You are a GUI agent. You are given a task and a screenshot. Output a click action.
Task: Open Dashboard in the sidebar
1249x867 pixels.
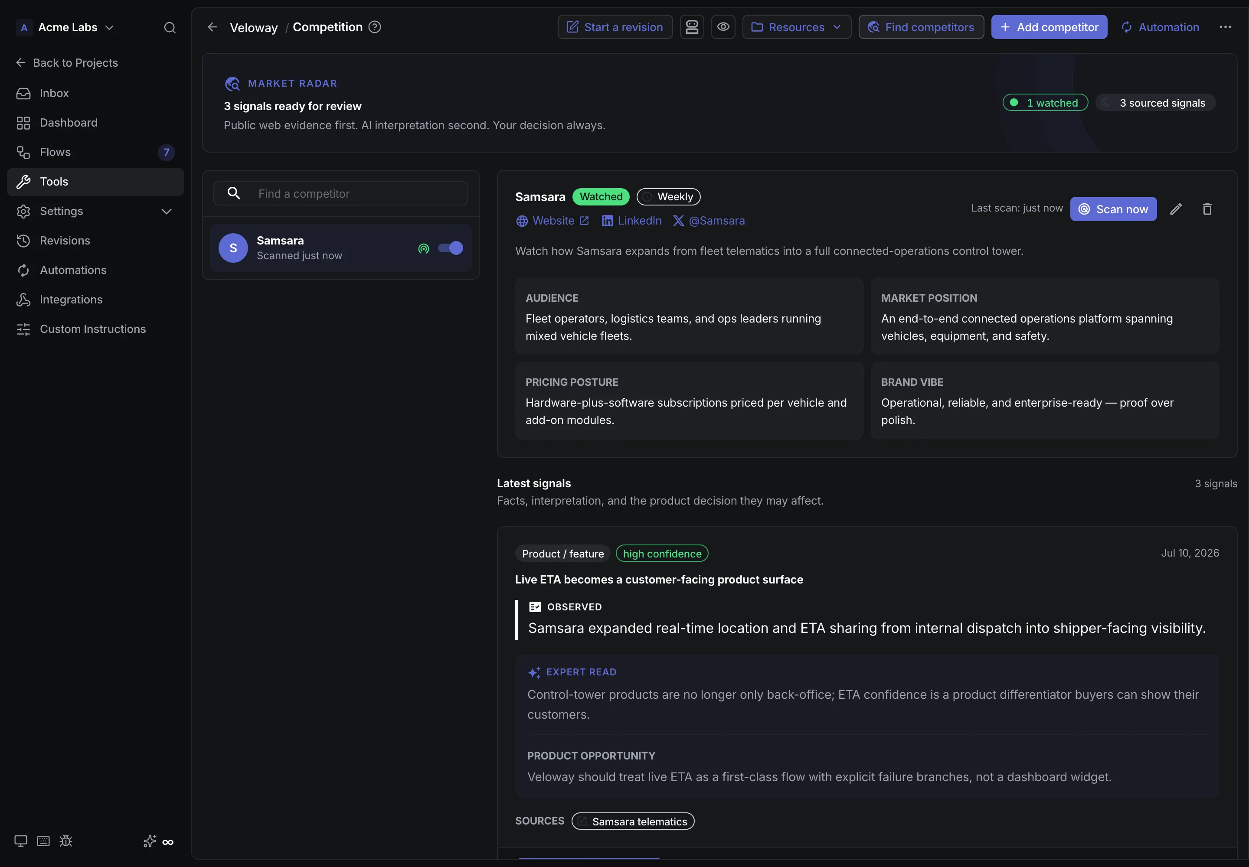tap(95, 123)
